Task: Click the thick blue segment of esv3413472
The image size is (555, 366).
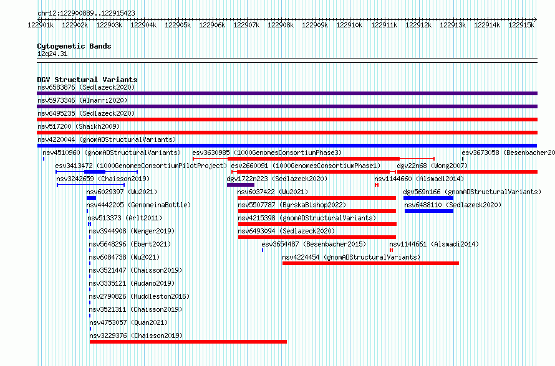Action: coord(95,172)
